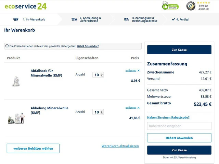The width and height of the screenshot is (219, 164).
Task: Click the Abholung Mineralwolle product thumbnail
Action: pos(16,118)
